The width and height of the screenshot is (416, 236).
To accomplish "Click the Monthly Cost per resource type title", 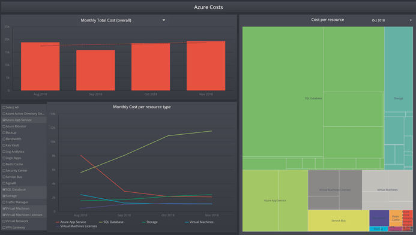I will [x=142, y=107].
